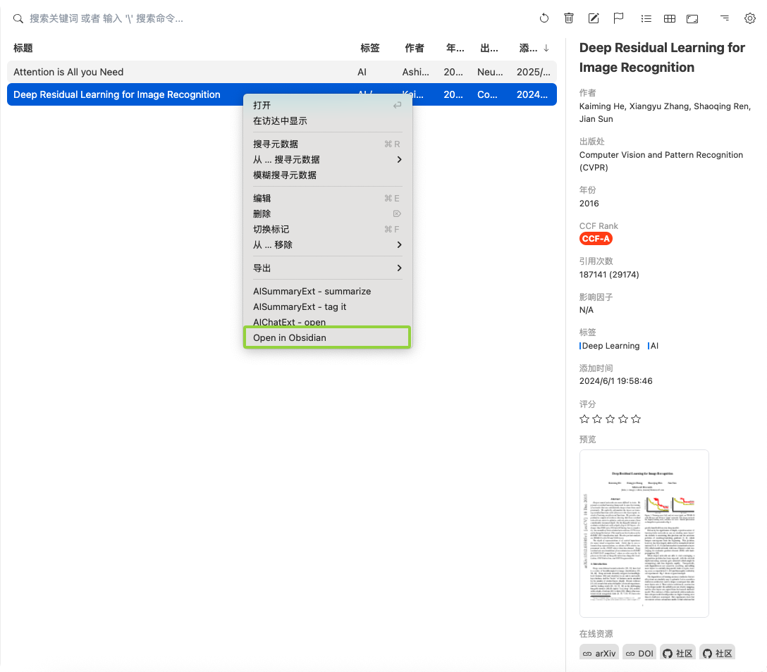Viewport: 767px width, 672px height.
Task: Select the reader layout view icon
Action: click(x=692, y=18)
